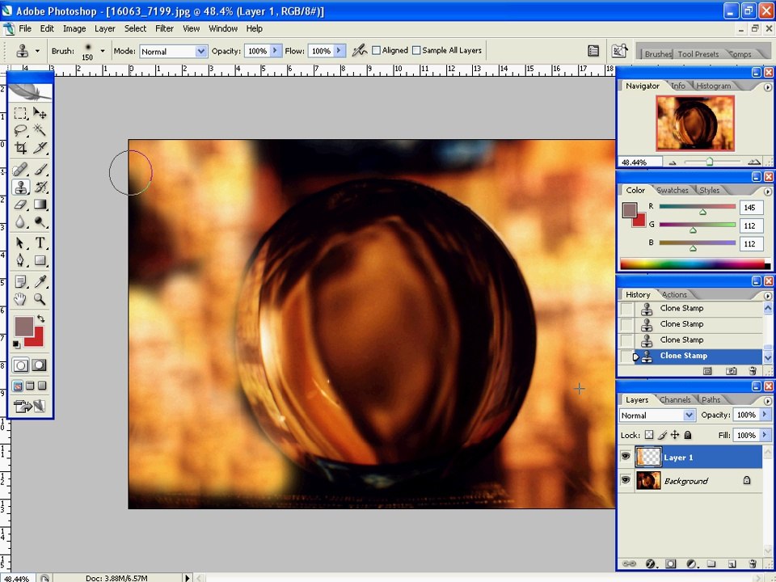
Task: Select the last Clone Stamp history state
Action: click(x=691, y=356)
